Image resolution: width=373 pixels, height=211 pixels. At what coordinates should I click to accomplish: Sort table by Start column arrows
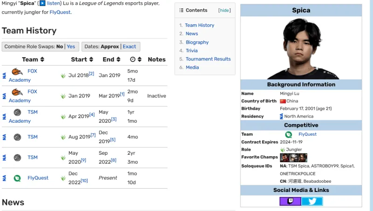91,59
